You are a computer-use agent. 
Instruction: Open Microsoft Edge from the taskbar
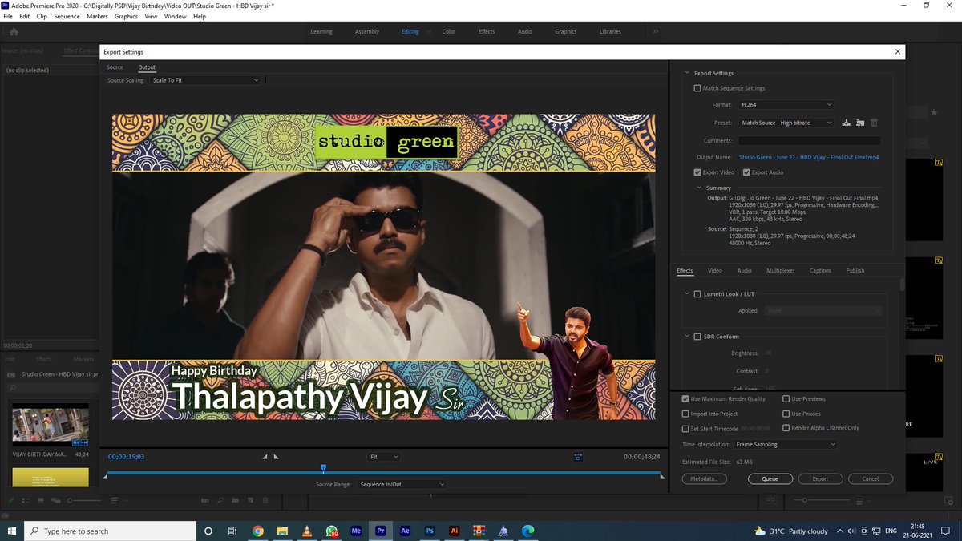[x=528, y=531]
